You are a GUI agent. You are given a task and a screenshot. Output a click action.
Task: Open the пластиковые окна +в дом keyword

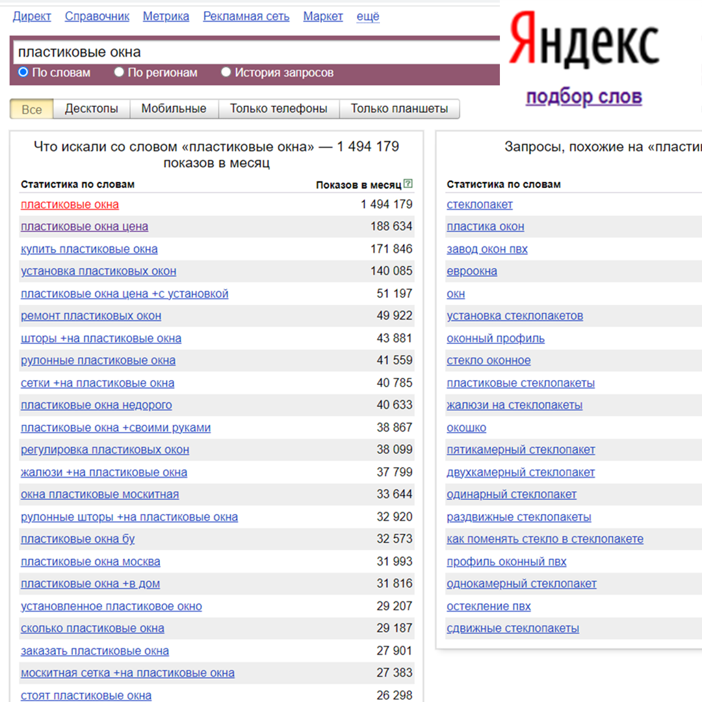pos(90,584)
